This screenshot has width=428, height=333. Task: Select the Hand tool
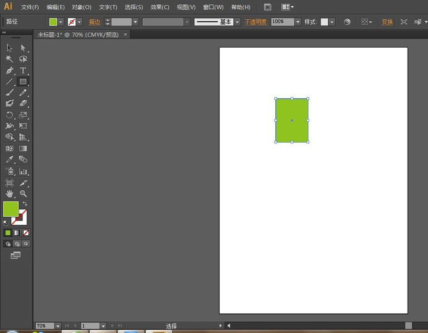tap(9, 193)
